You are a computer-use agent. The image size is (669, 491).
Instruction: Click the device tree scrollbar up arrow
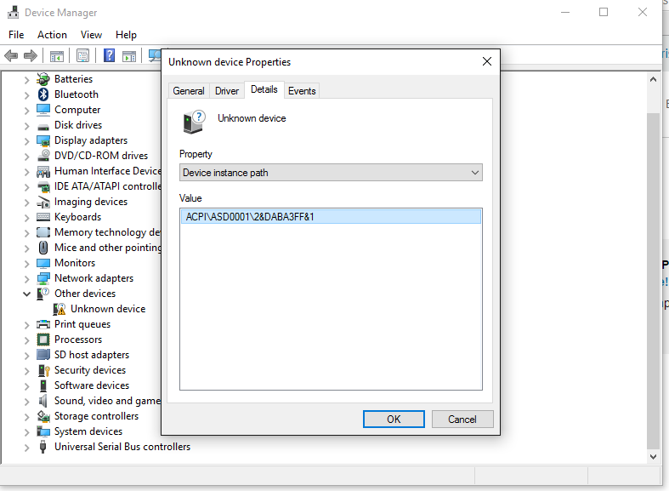pyautogui.click(x=653, y=79)
